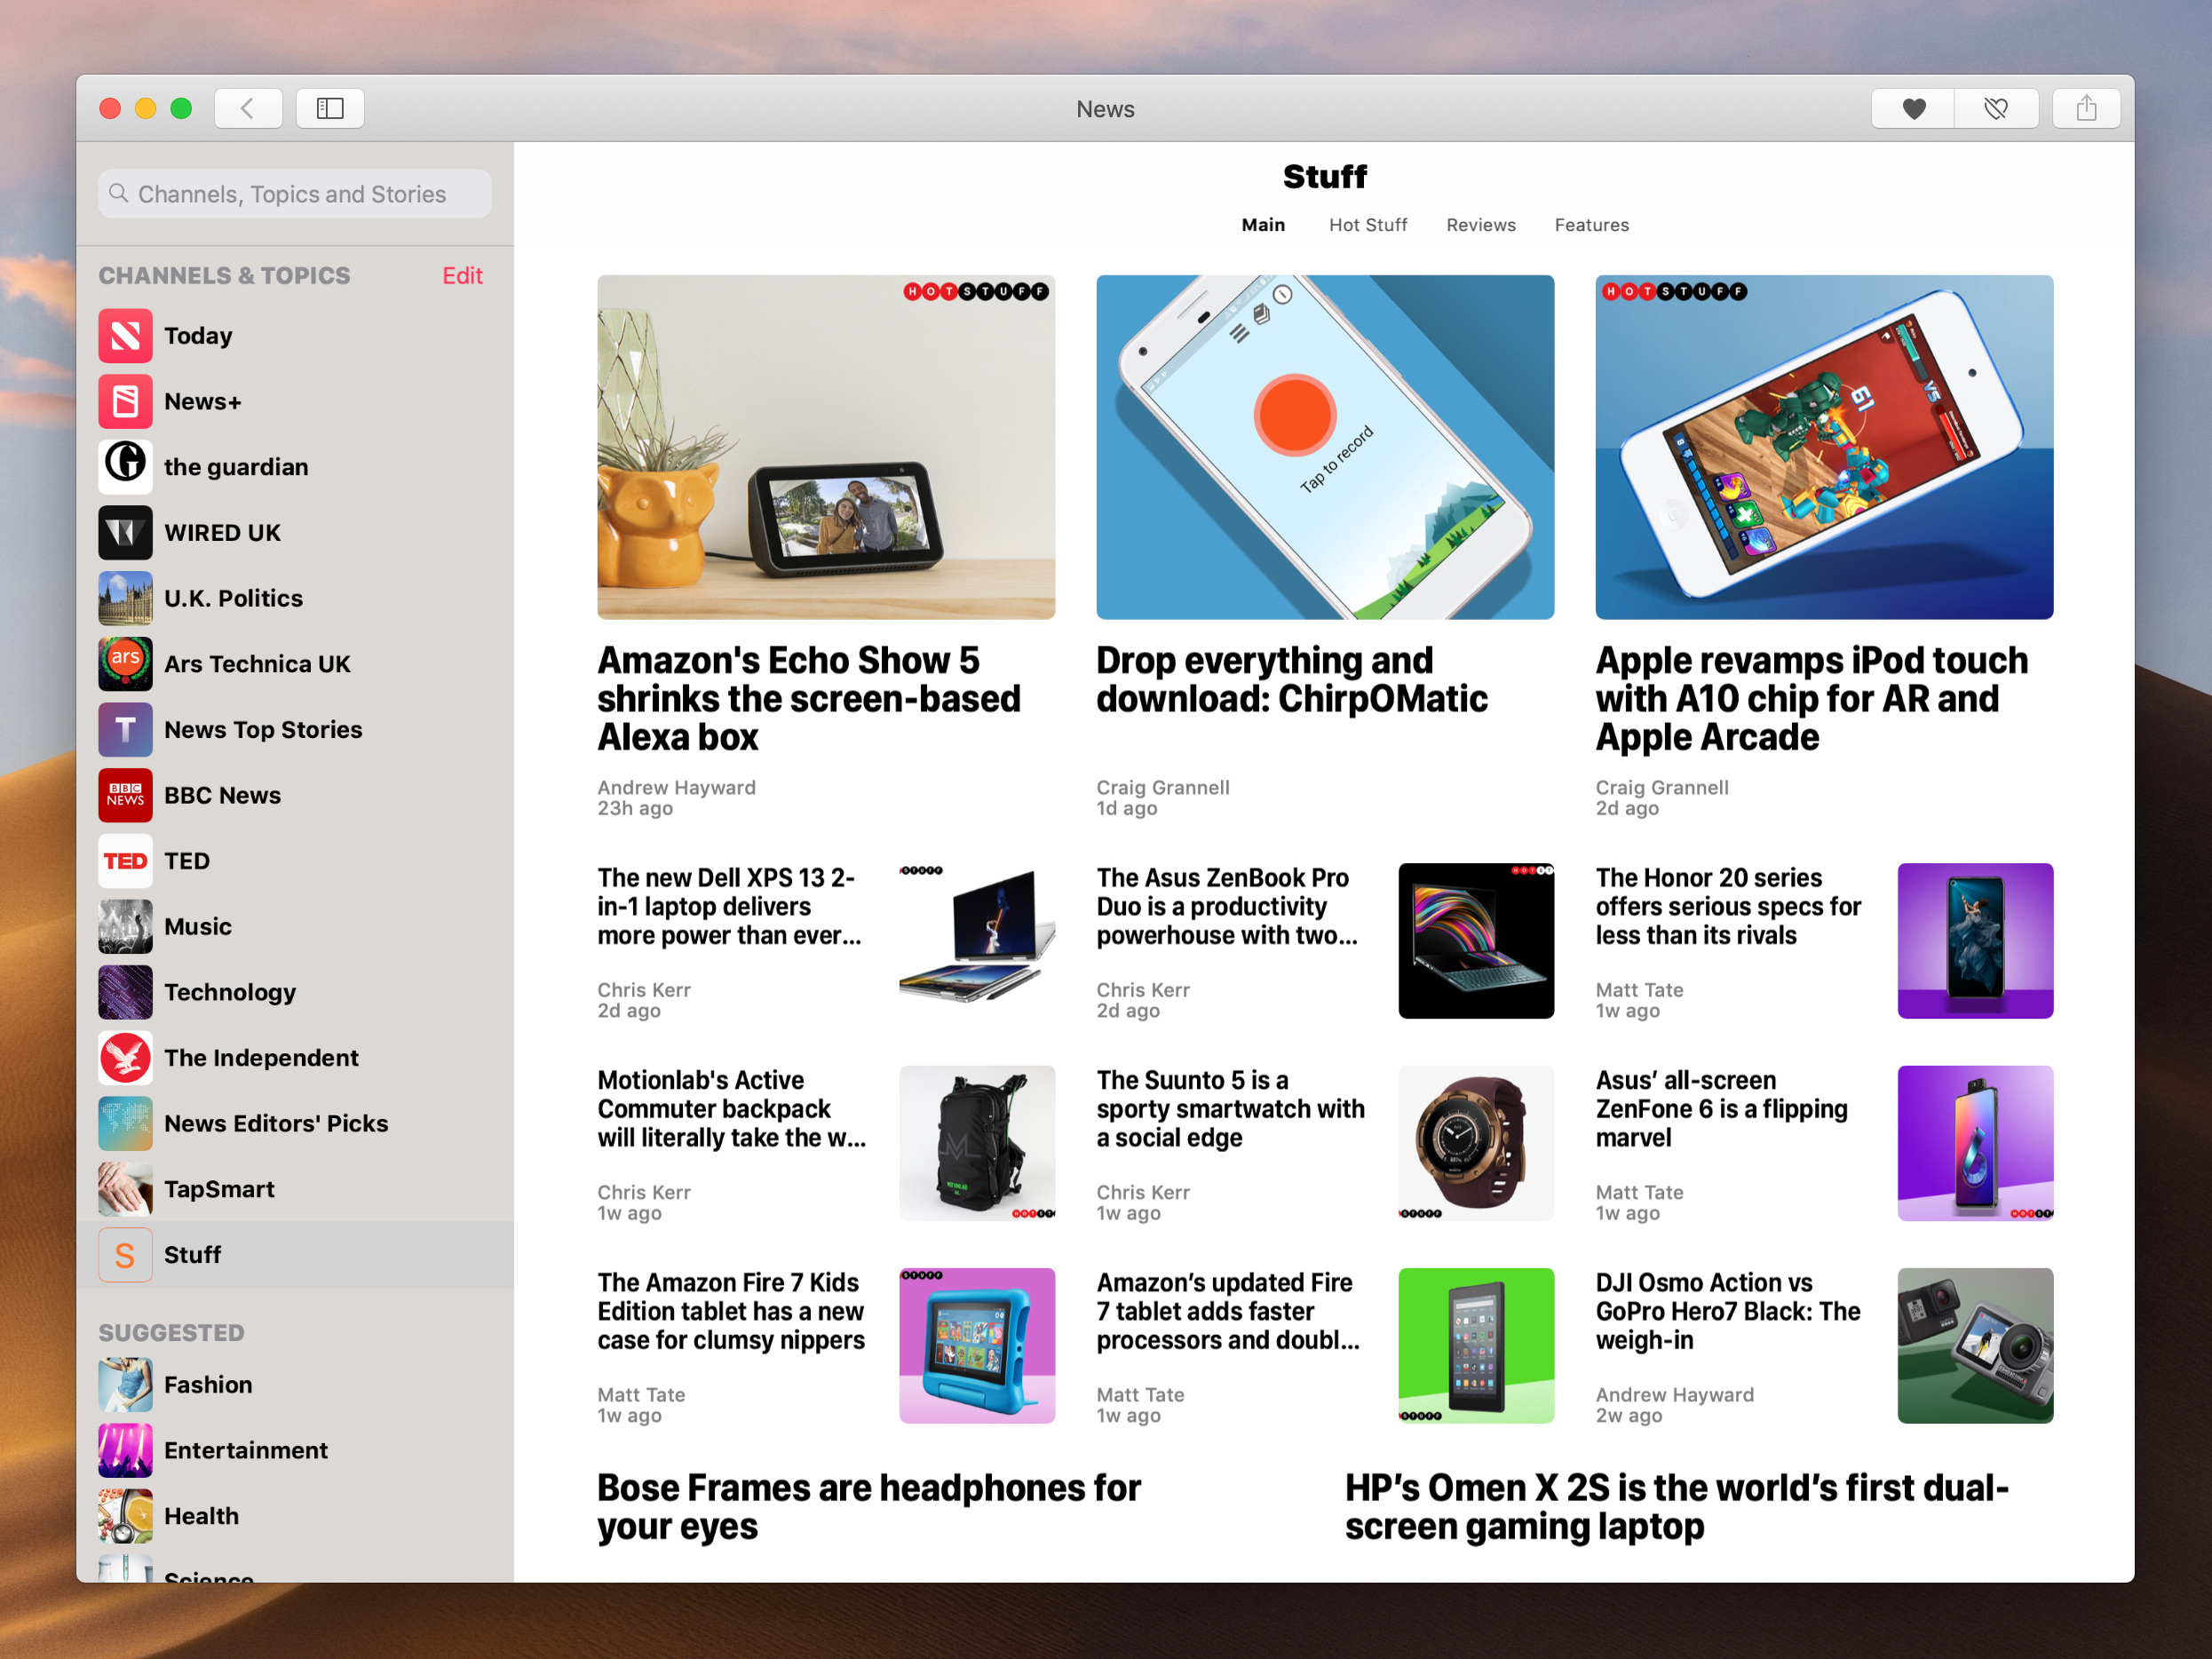Click the TapSmart channel icon
This screenshot has height=1659, width=2212.
pos(125,1189)
